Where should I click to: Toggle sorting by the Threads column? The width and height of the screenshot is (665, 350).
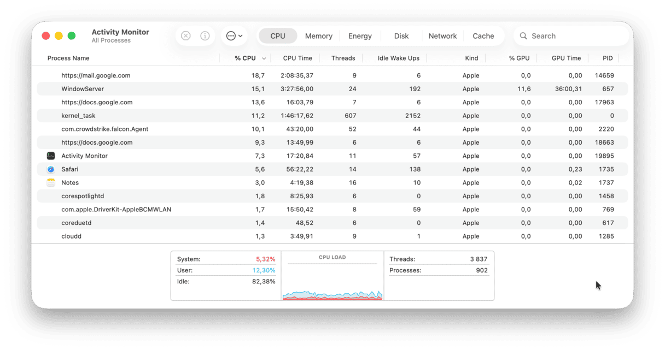click(x=343, y=58)
